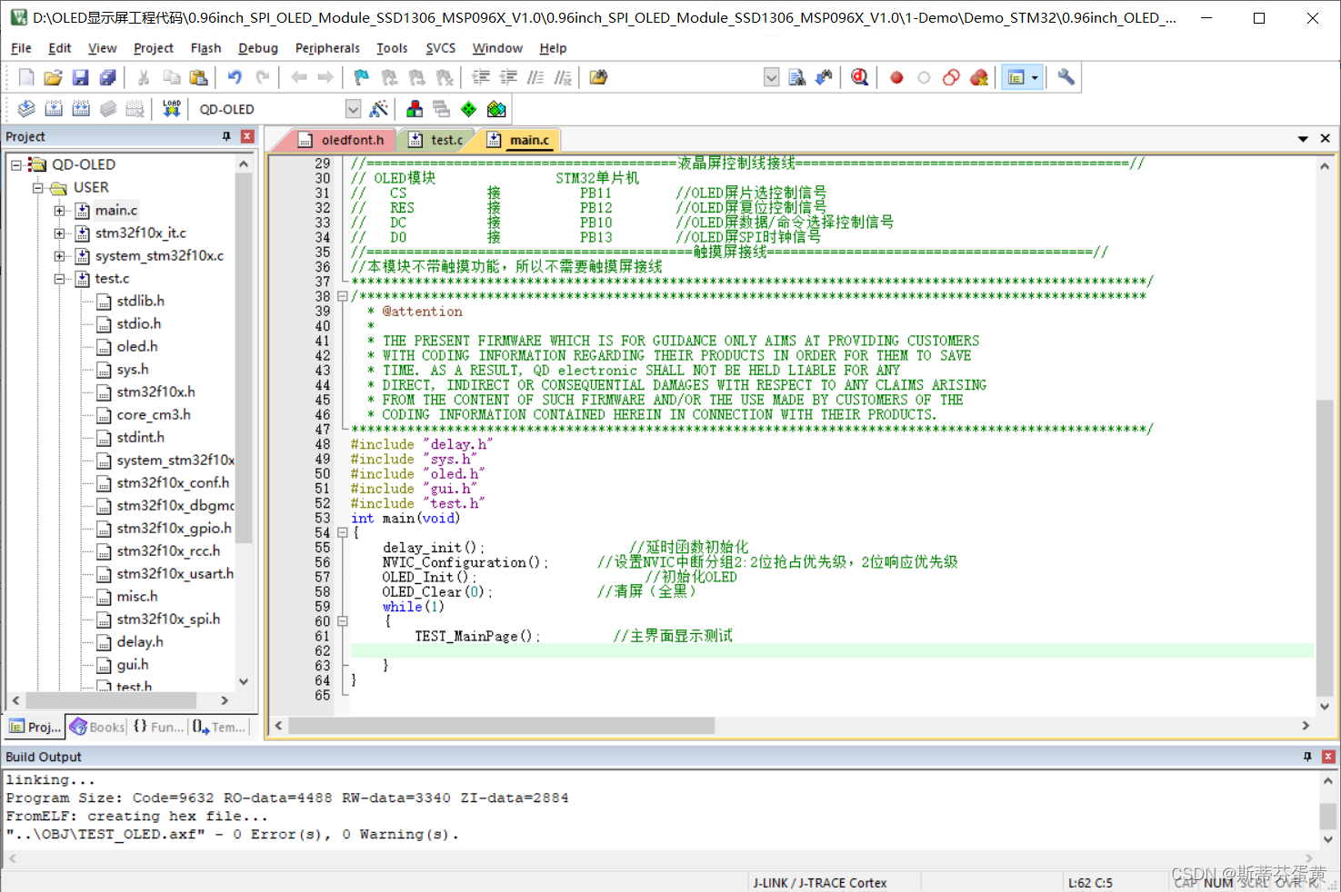Pin the Build Output panel

tap(1307, 757)
